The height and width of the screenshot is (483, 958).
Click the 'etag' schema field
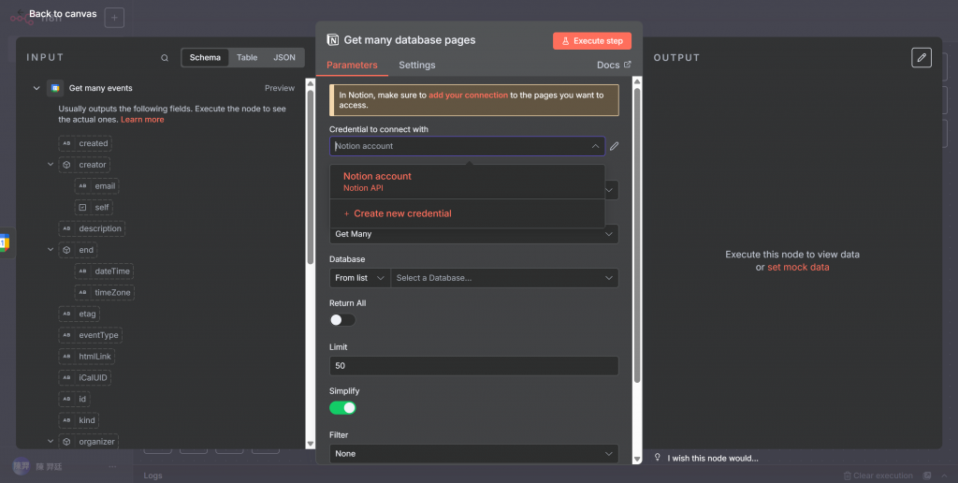pos(79,315)
